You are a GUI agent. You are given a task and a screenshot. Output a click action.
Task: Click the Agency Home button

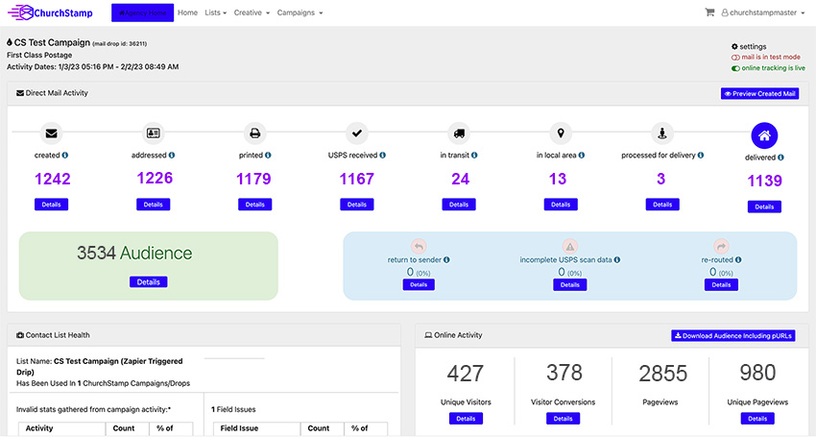[x=143, y=13]
